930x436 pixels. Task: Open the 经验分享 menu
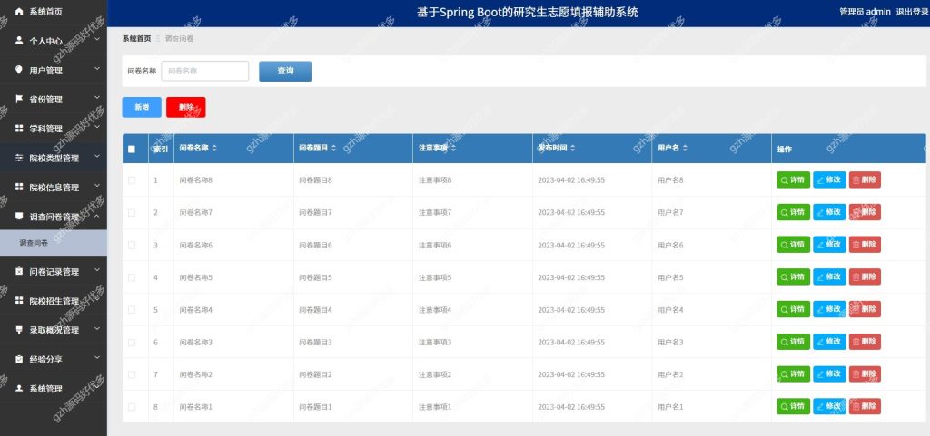point(54,359)
